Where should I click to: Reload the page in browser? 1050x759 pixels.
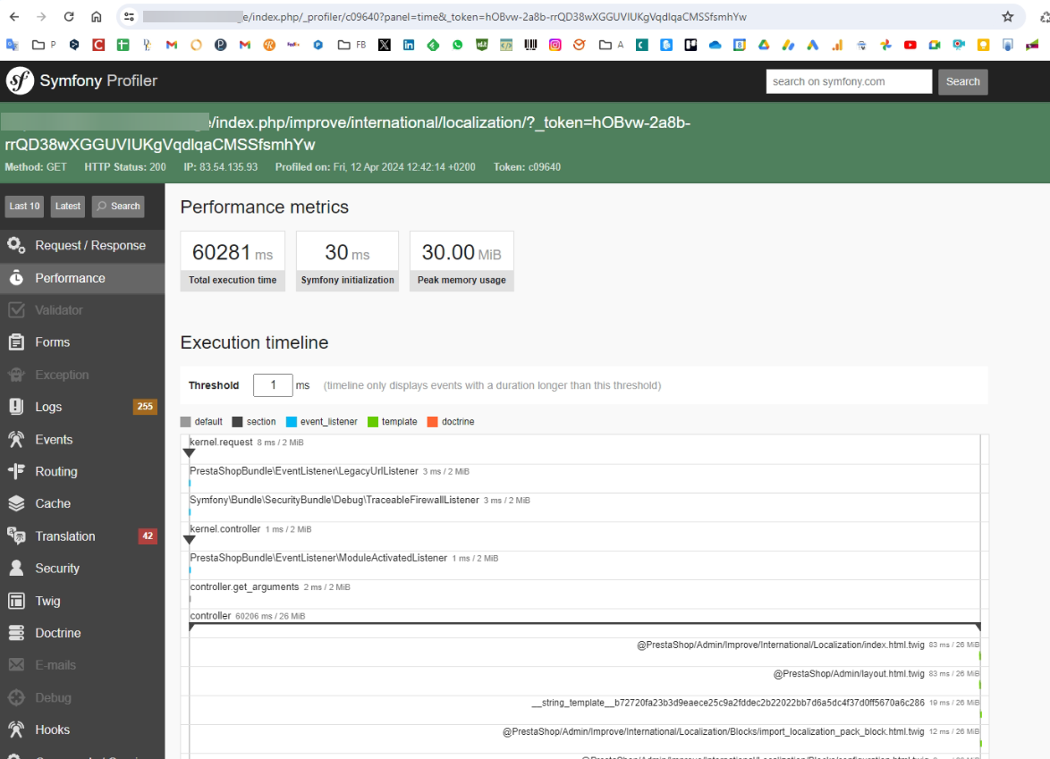(69, 17)
